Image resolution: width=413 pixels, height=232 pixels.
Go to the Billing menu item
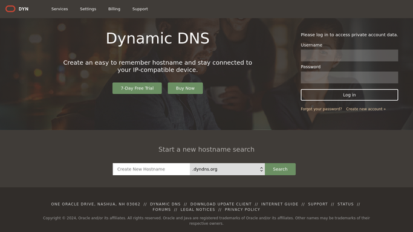(114, 9)
